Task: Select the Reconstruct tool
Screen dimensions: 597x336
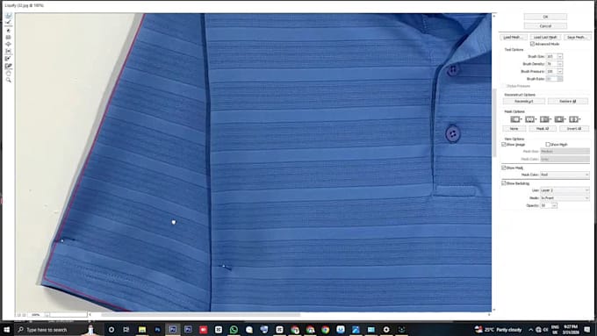Action: [9, 23]
